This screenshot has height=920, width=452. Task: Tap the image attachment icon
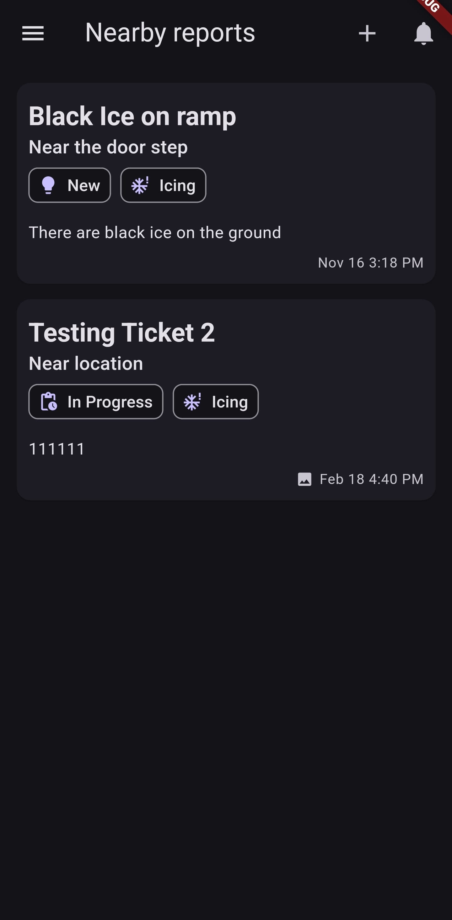(304, 479)
